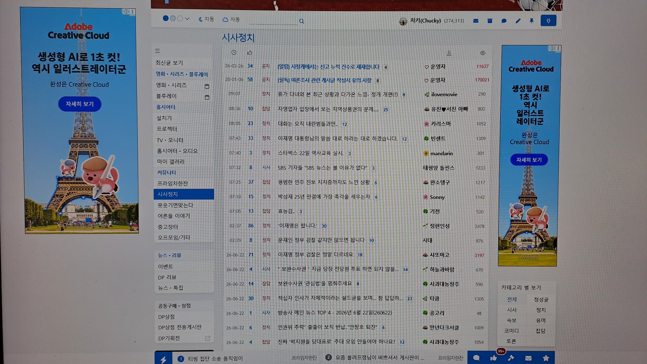Click the blue plug button at top right
The image size is (647, 364).
pos(548,21)
